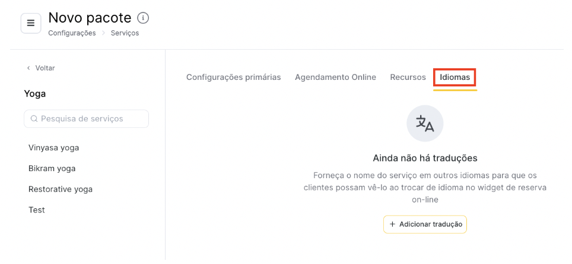
Task: Choose the Test service in the list
Action: pos(36,210)
